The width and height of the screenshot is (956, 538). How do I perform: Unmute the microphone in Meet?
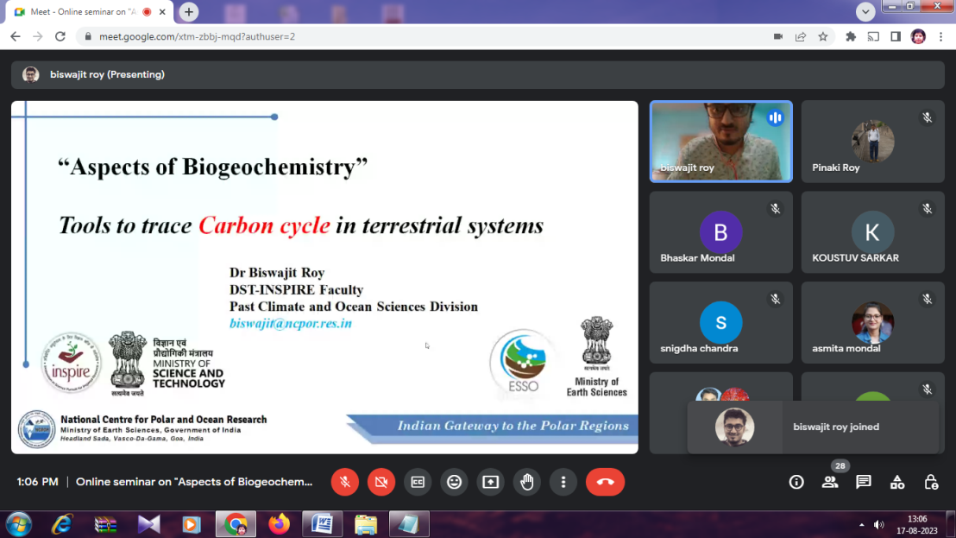tap(345, 482)
